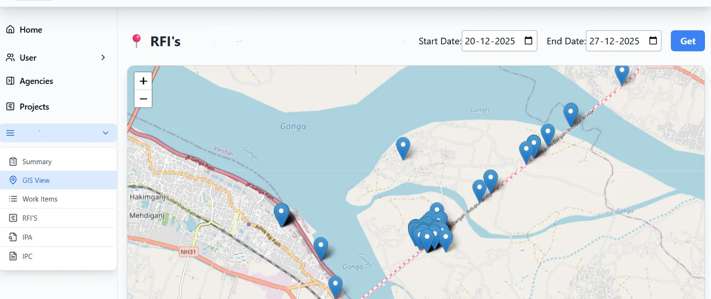Image resolution: width=711 pixels, height=299 pixels.
Task: Click inside the Start Date input field
Action: pos(490,41)
